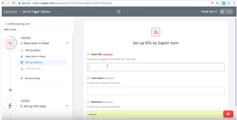Click the TRIGGER label badge
Viewport: 237px width, 120px height.
pyautogui.click(x=26, y=38)
